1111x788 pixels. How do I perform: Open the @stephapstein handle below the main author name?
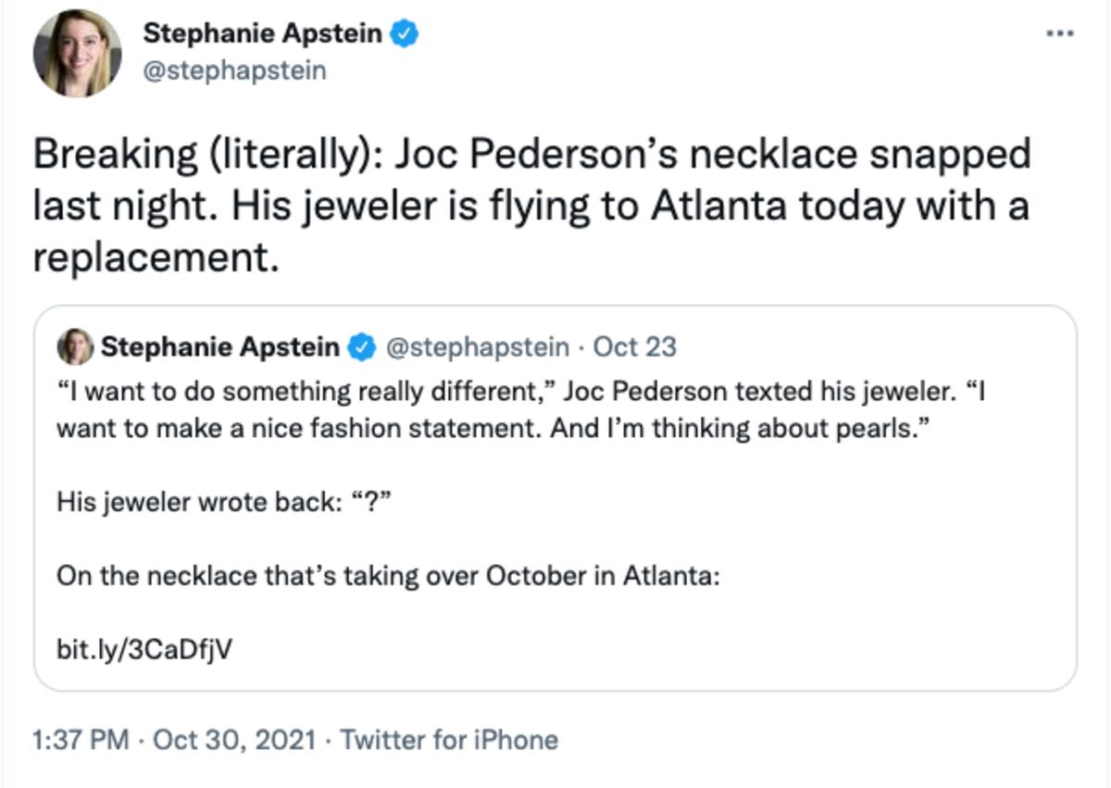pyautogui.click(x=234, y=71)
